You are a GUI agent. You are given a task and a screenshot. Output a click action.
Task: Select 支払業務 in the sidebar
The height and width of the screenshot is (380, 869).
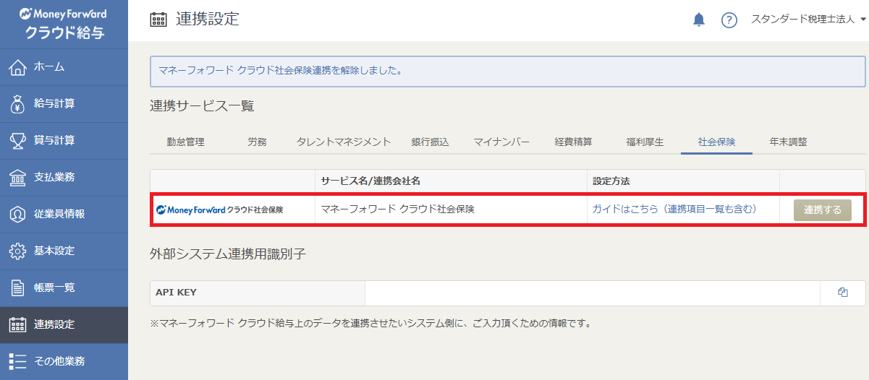pyautogui.click(x=64, y=177)
